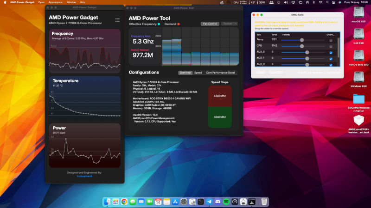The width and height of the screenshot is (371, 208).
Task: Click the RPM column header in SMC Fans
Action: 275,35
